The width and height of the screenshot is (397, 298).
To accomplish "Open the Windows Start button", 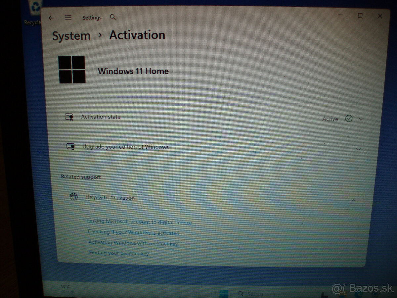I will pyautogui.click(x=224, y=294).
